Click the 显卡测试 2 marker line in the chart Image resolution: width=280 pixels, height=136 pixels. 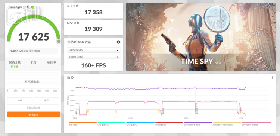click(196, 100)
